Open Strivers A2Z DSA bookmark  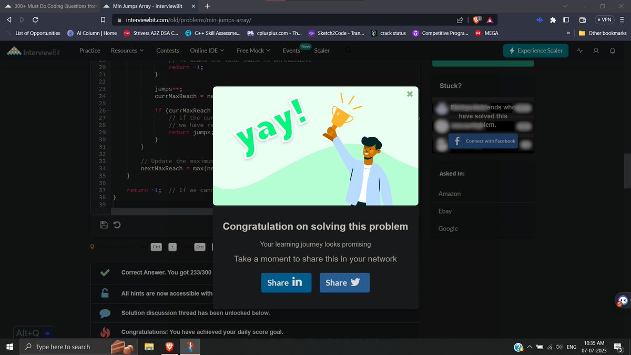click(x=151, y=33)
